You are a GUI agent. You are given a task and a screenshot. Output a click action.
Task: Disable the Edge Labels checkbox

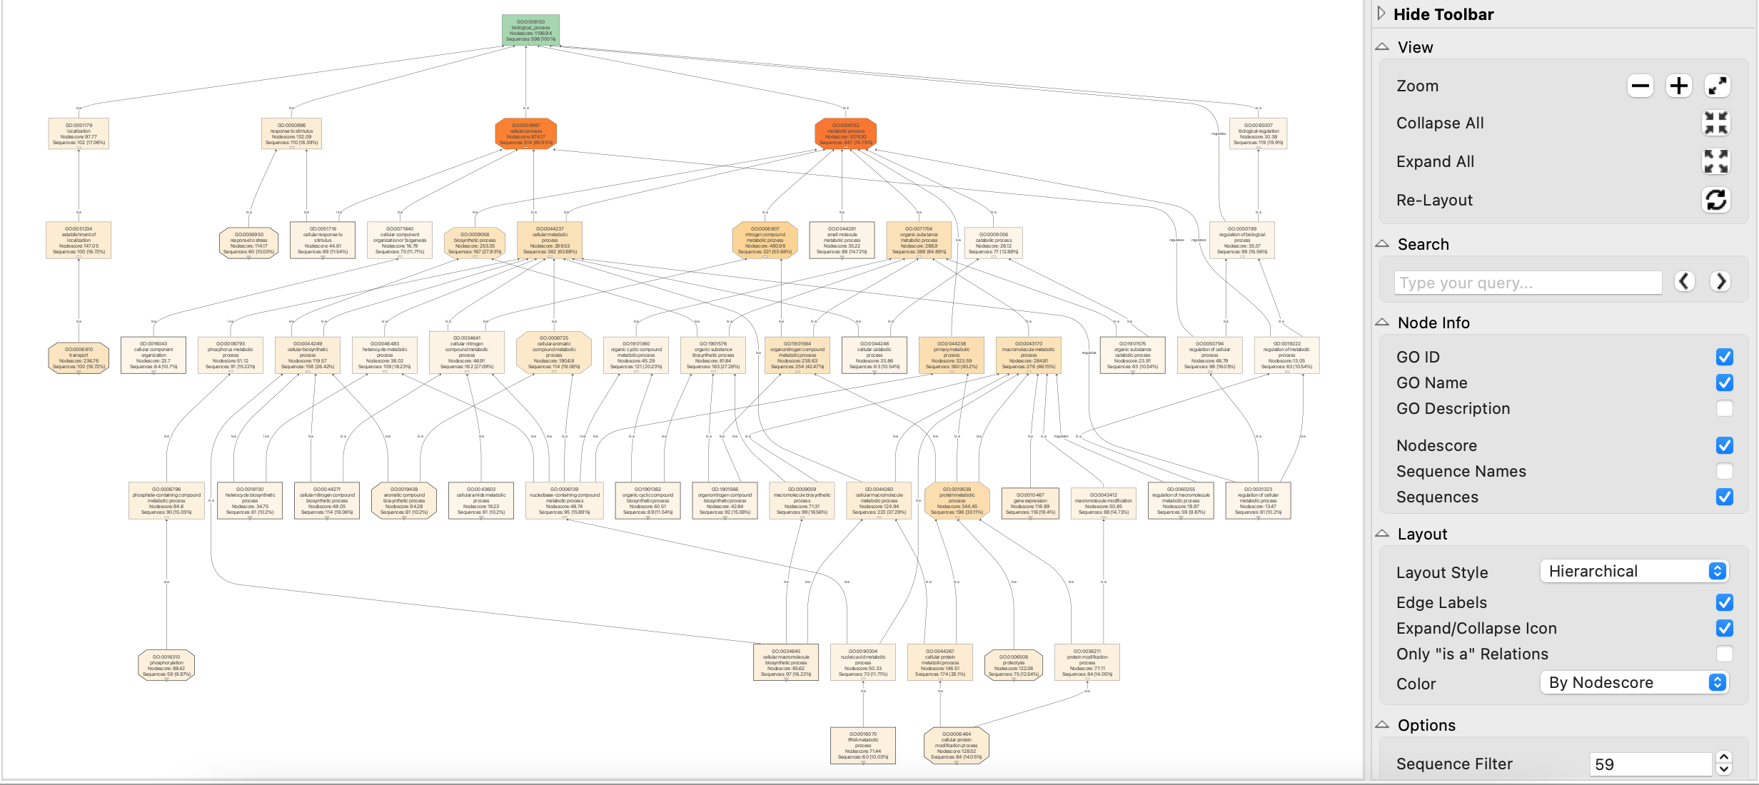click(x=1724, y=602)
